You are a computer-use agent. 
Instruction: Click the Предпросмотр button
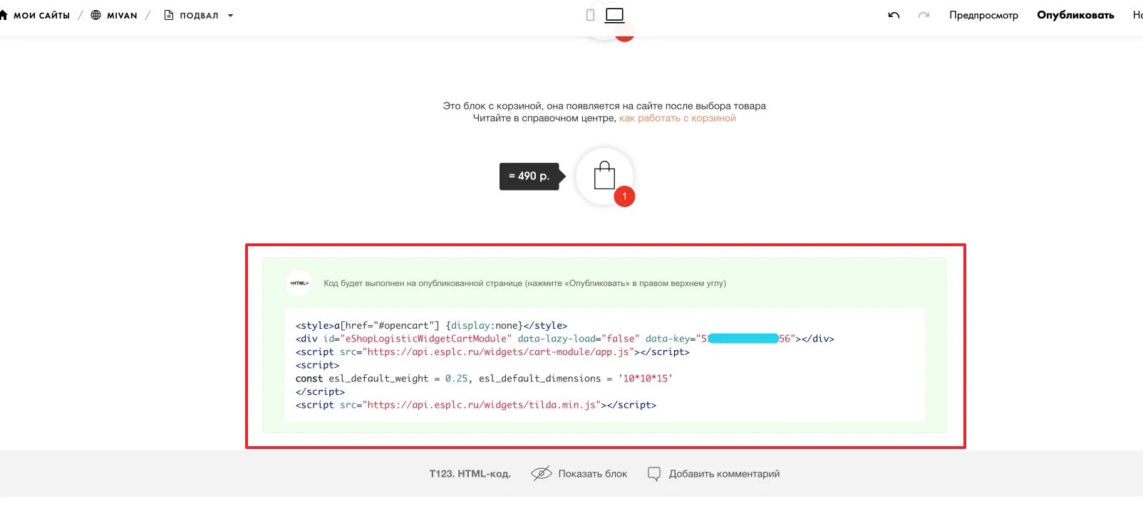tap(983, 15)
